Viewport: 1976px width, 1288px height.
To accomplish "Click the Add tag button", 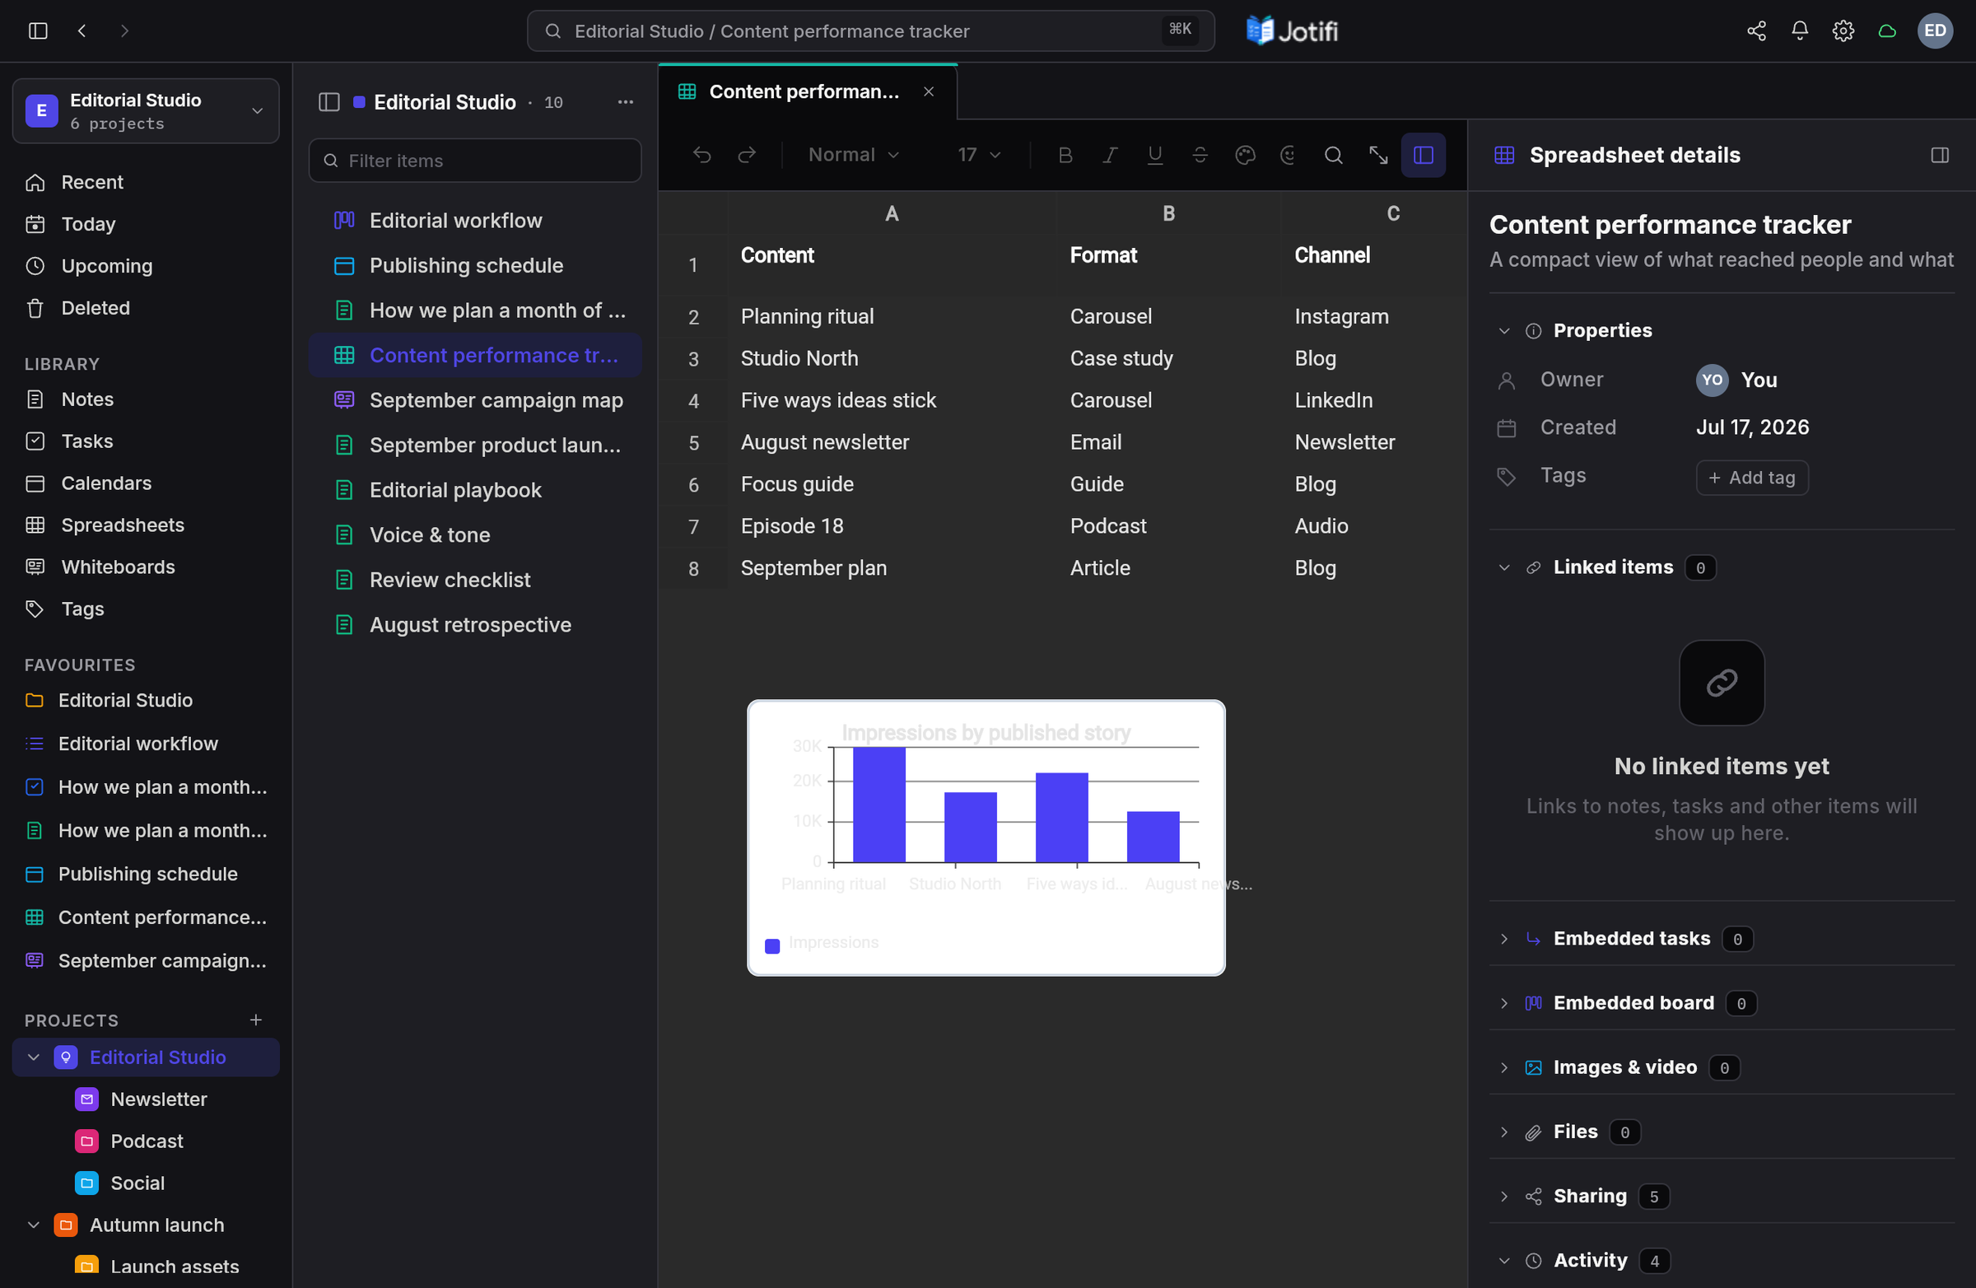I will click(x=1752, y=478).
